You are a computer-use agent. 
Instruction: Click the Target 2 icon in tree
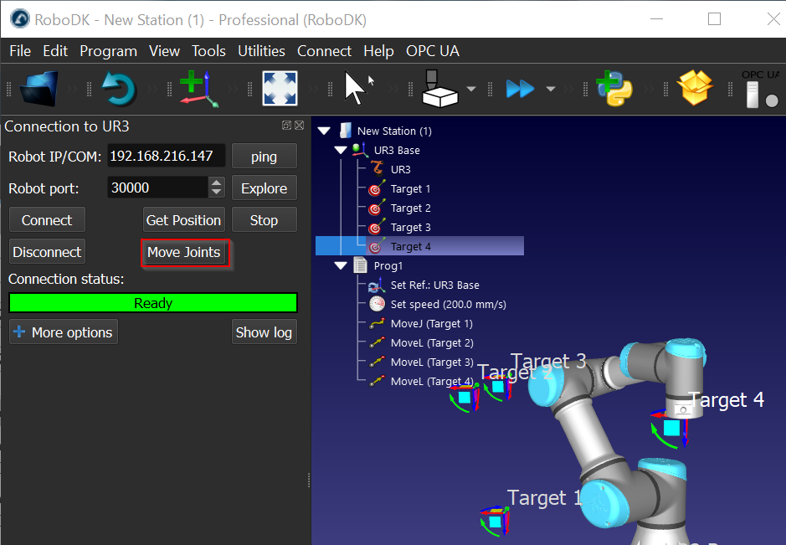[377, 208]
